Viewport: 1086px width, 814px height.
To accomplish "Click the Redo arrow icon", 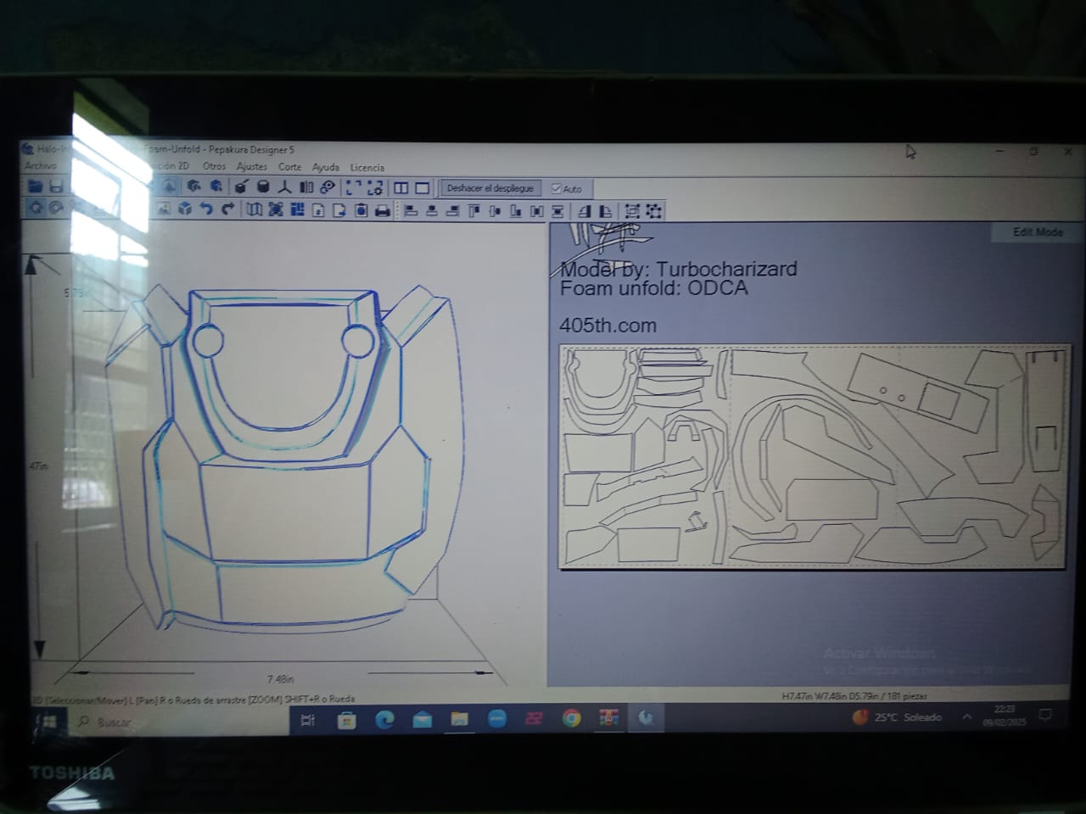I will click(227, 209).
